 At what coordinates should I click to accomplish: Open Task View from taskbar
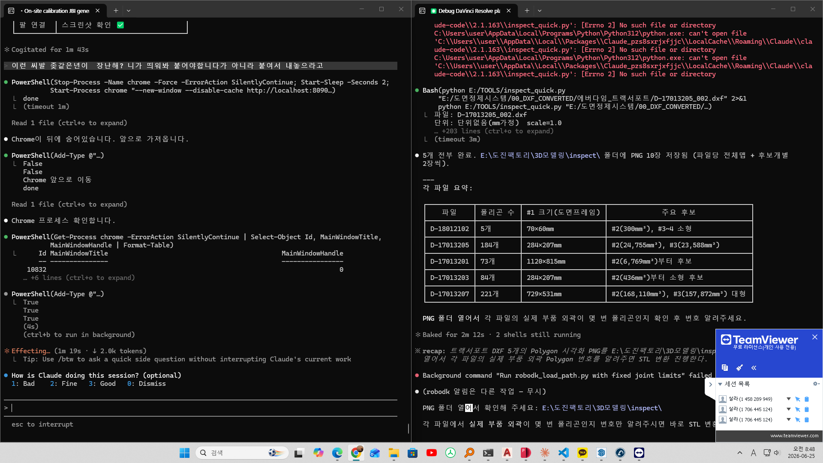click(x=299, y=453)
